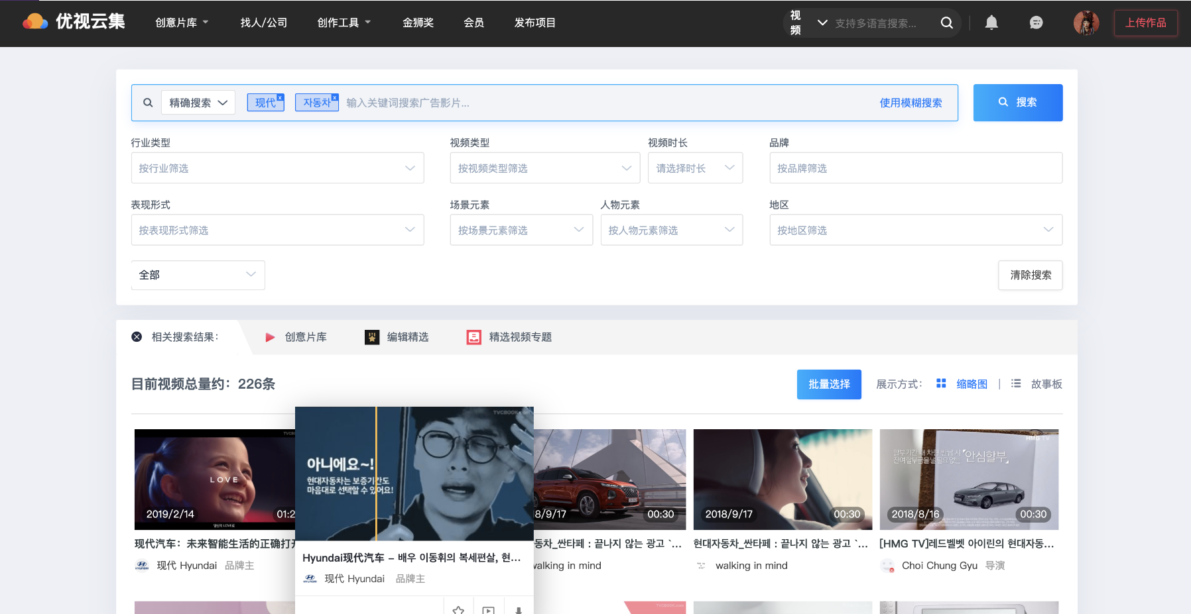This screenshot has height=614, width=1191.
Task: Click the blue 搜索 button
Action: click(x=1018, y=103)
